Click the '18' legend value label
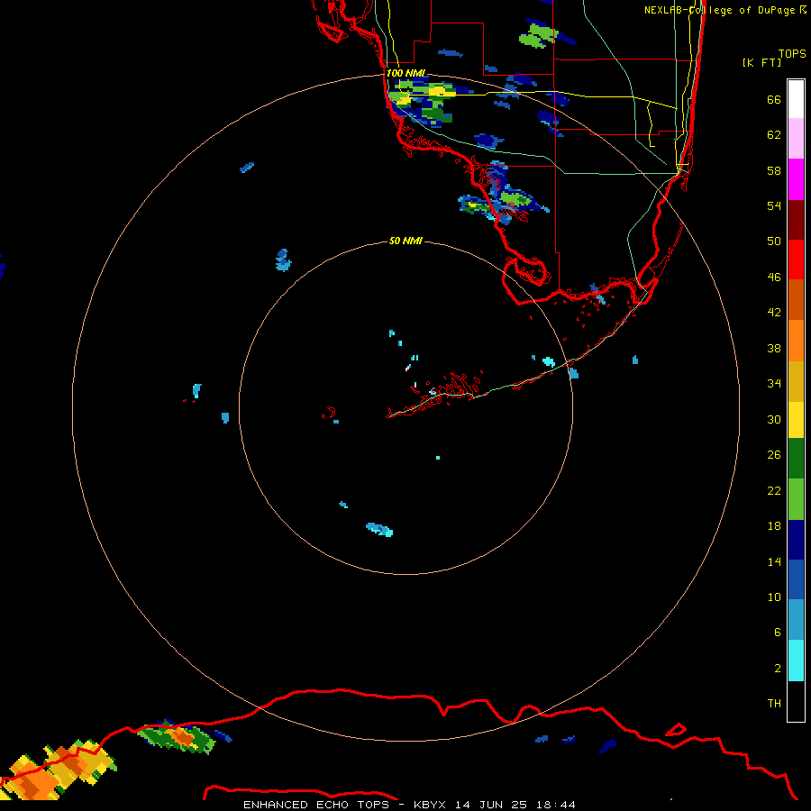The image size is (811, 811). click(x=774, y=525)
